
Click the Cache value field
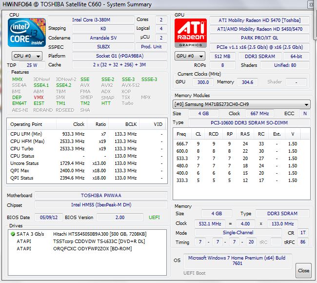[x=119, y=65]
